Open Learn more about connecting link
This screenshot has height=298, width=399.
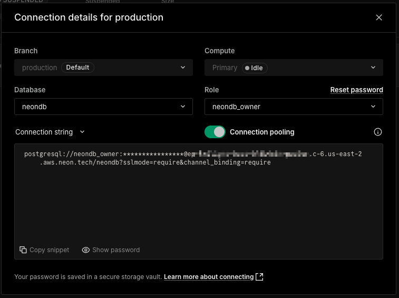209,277
